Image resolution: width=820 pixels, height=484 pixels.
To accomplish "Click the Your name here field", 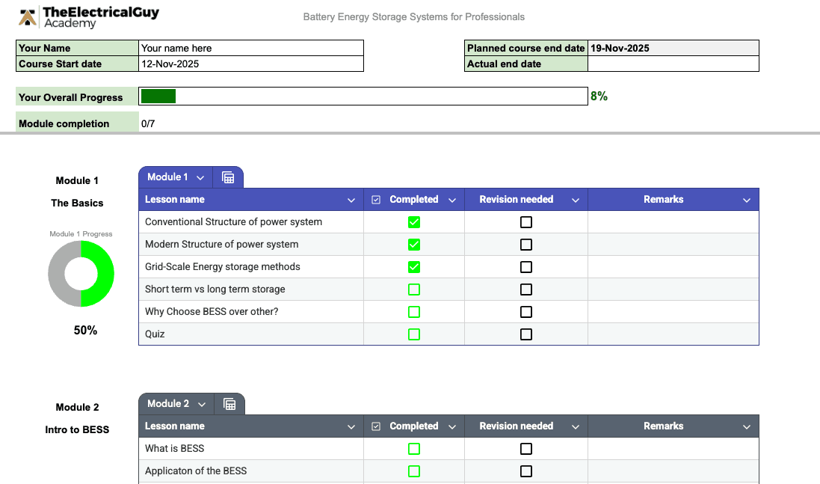I will (251, 48).
